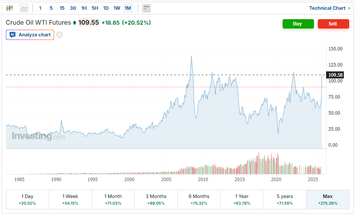Image resolution: width=357 pixels, height=214 pixels.
Task: Set chart interval to 1 minute
Action: pos(40,8)
